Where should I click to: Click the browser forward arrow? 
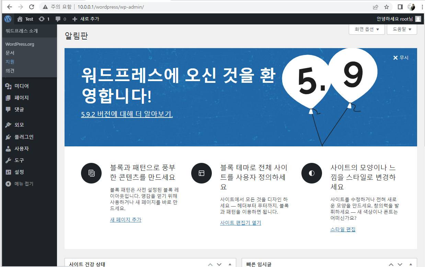point(21,7)
